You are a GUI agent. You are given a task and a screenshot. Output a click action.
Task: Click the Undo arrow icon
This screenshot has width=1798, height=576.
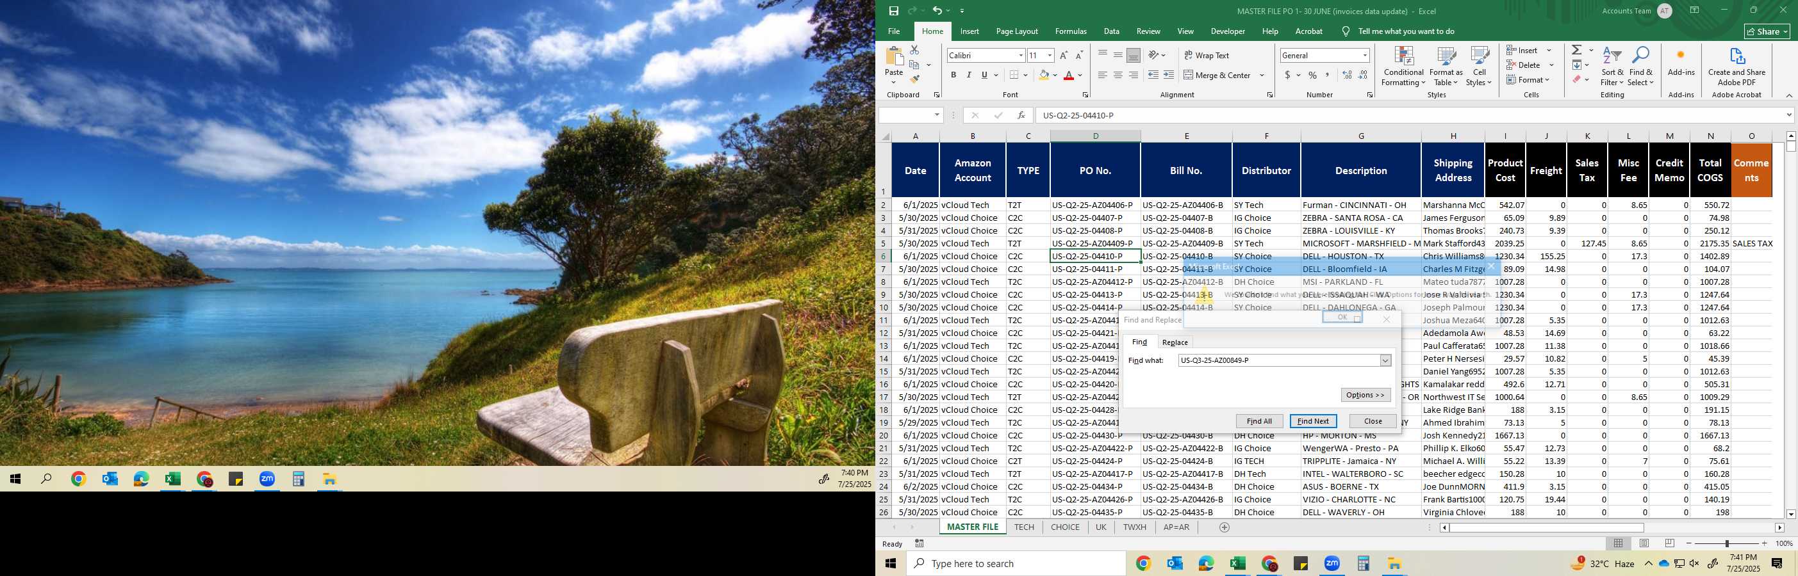937,10
